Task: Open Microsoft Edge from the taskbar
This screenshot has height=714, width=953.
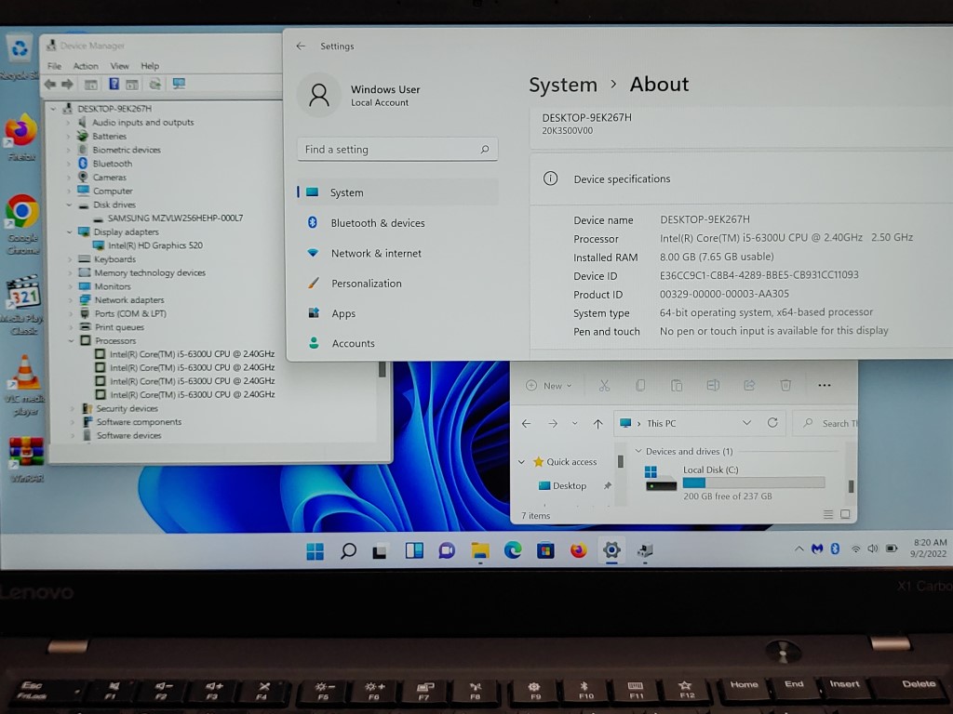Action: [513, 550]
